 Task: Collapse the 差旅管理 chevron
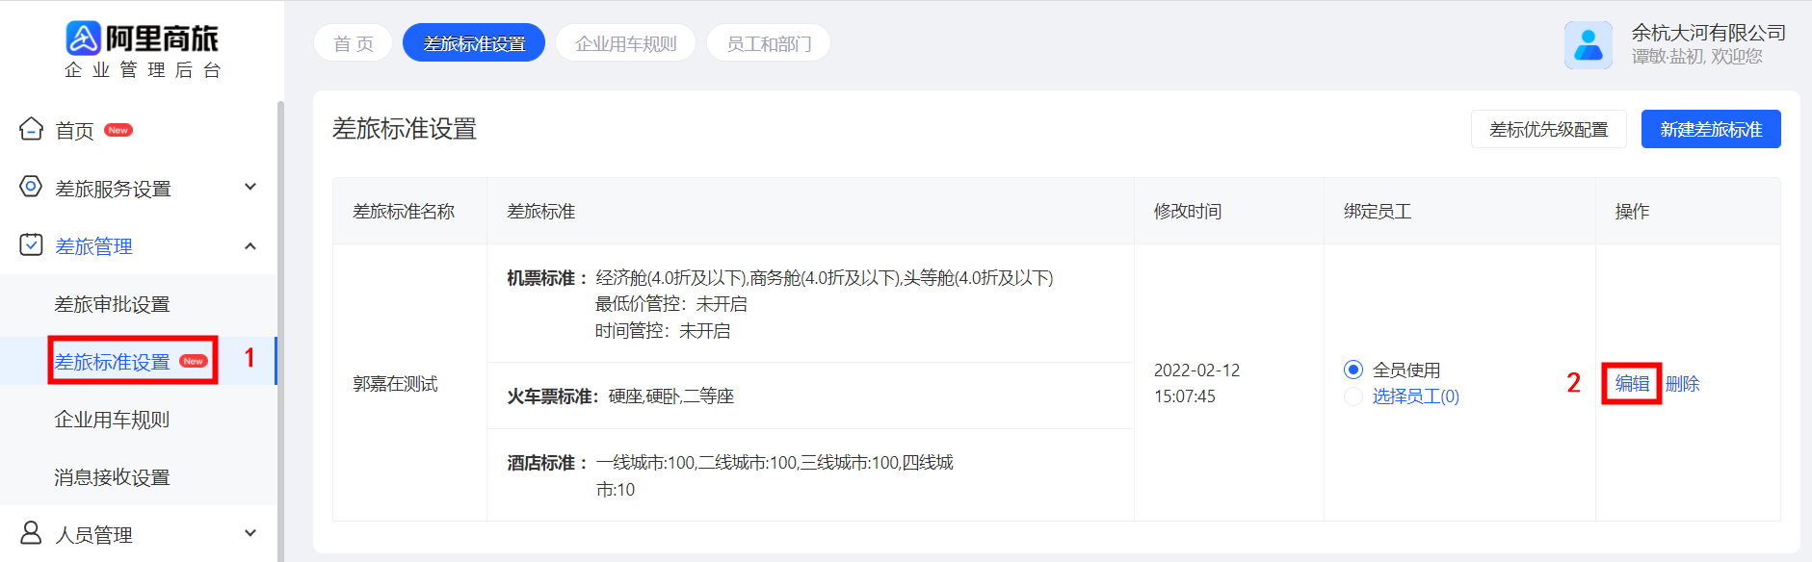(x=250, y=246)
